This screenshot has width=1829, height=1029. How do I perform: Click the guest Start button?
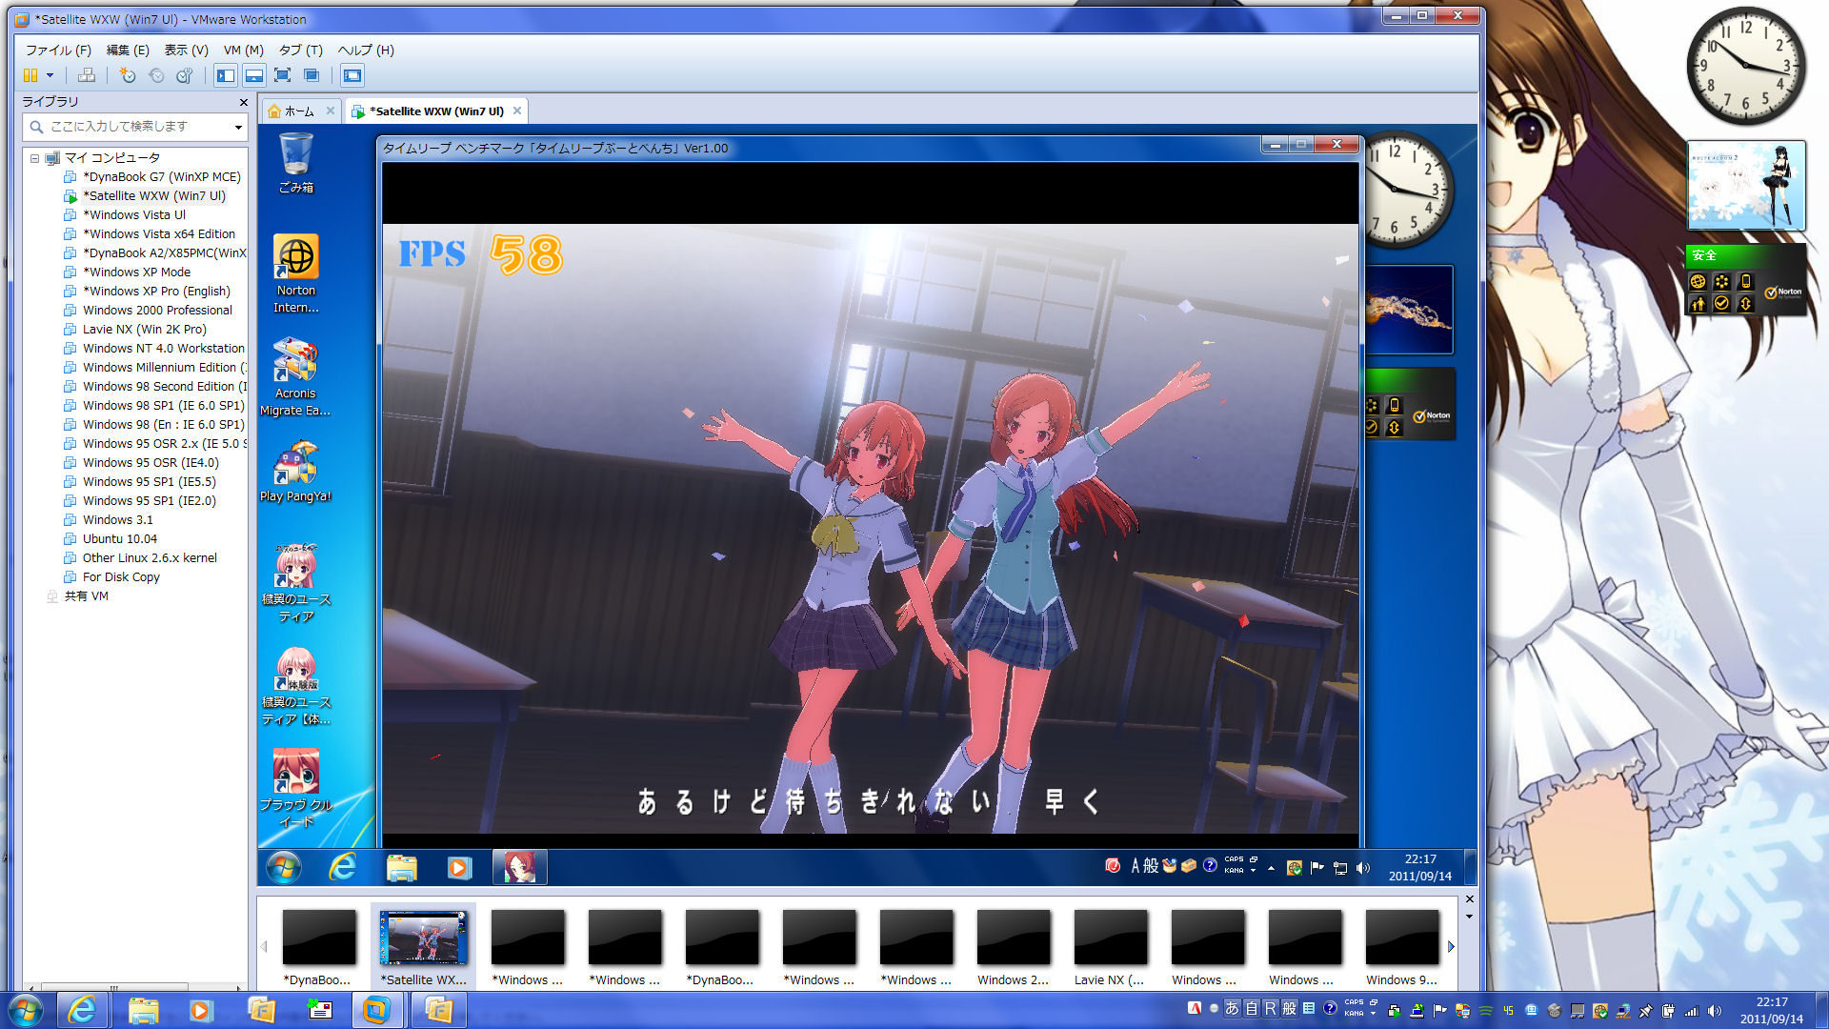pos(284,867)
